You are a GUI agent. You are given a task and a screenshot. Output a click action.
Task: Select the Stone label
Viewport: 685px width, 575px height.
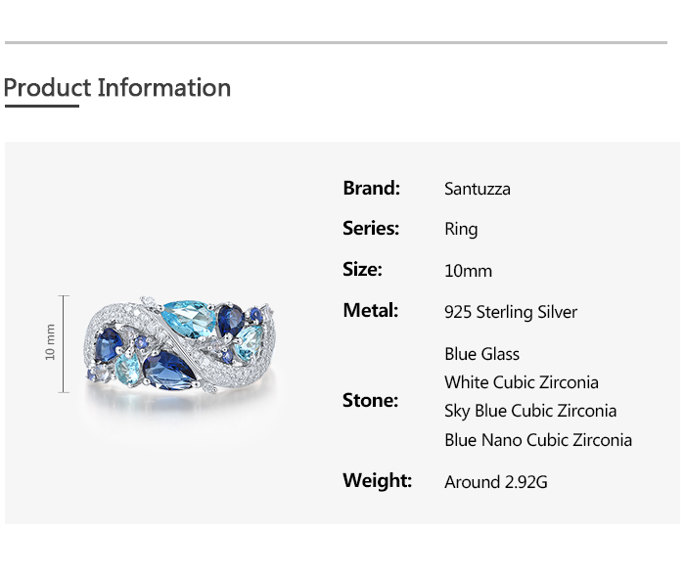[370, 400]
